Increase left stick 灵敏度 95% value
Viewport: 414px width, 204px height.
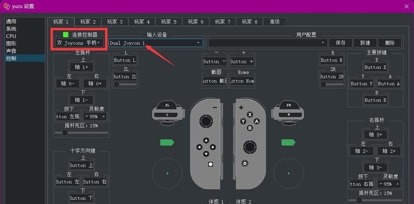pyautogui.click(x=103, y=116)
